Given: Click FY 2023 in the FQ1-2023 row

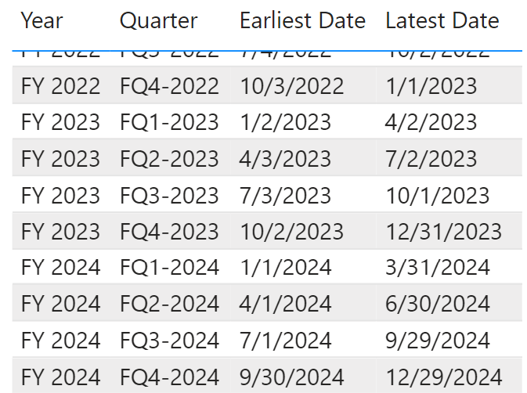Looking at the screenshot, I should (60, 122).
